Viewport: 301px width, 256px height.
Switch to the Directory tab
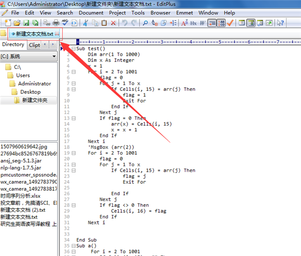pyautogui.click(x=13, y=45)
